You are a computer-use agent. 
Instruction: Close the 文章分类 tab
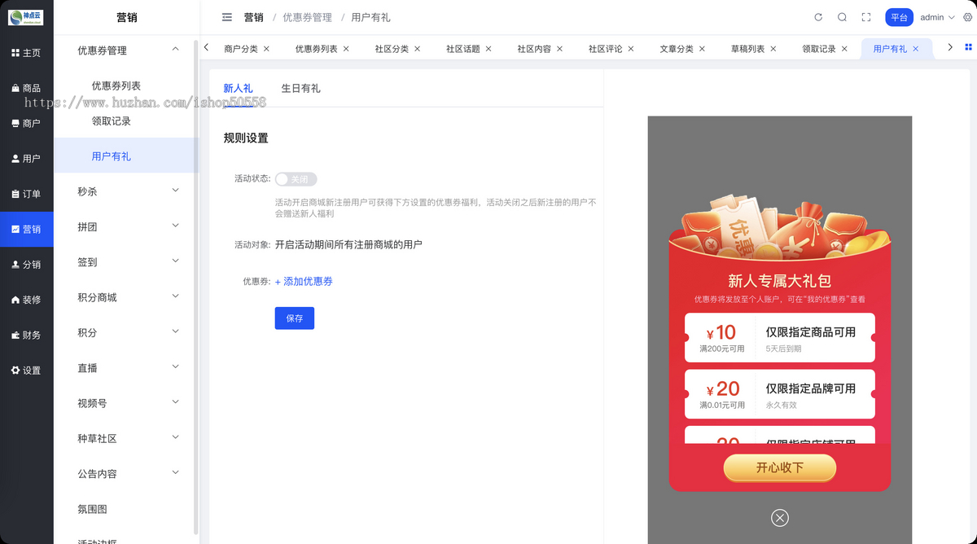point(702,49)
